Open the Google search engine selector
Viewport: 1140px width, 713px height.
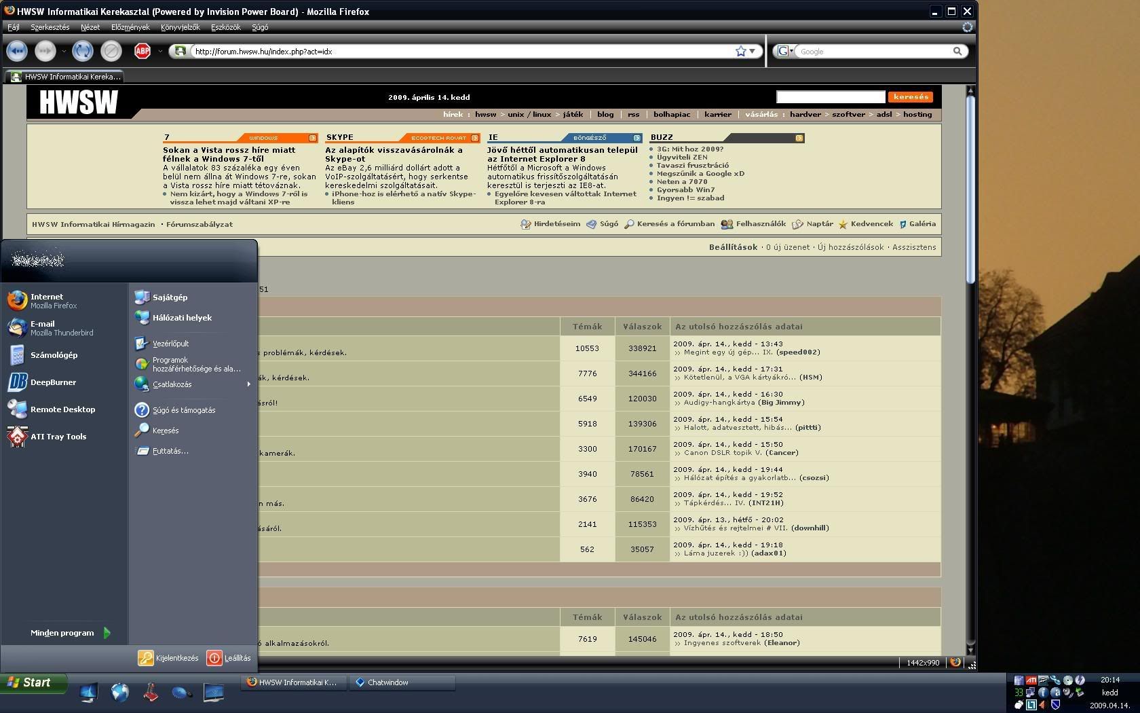[785, 51]
